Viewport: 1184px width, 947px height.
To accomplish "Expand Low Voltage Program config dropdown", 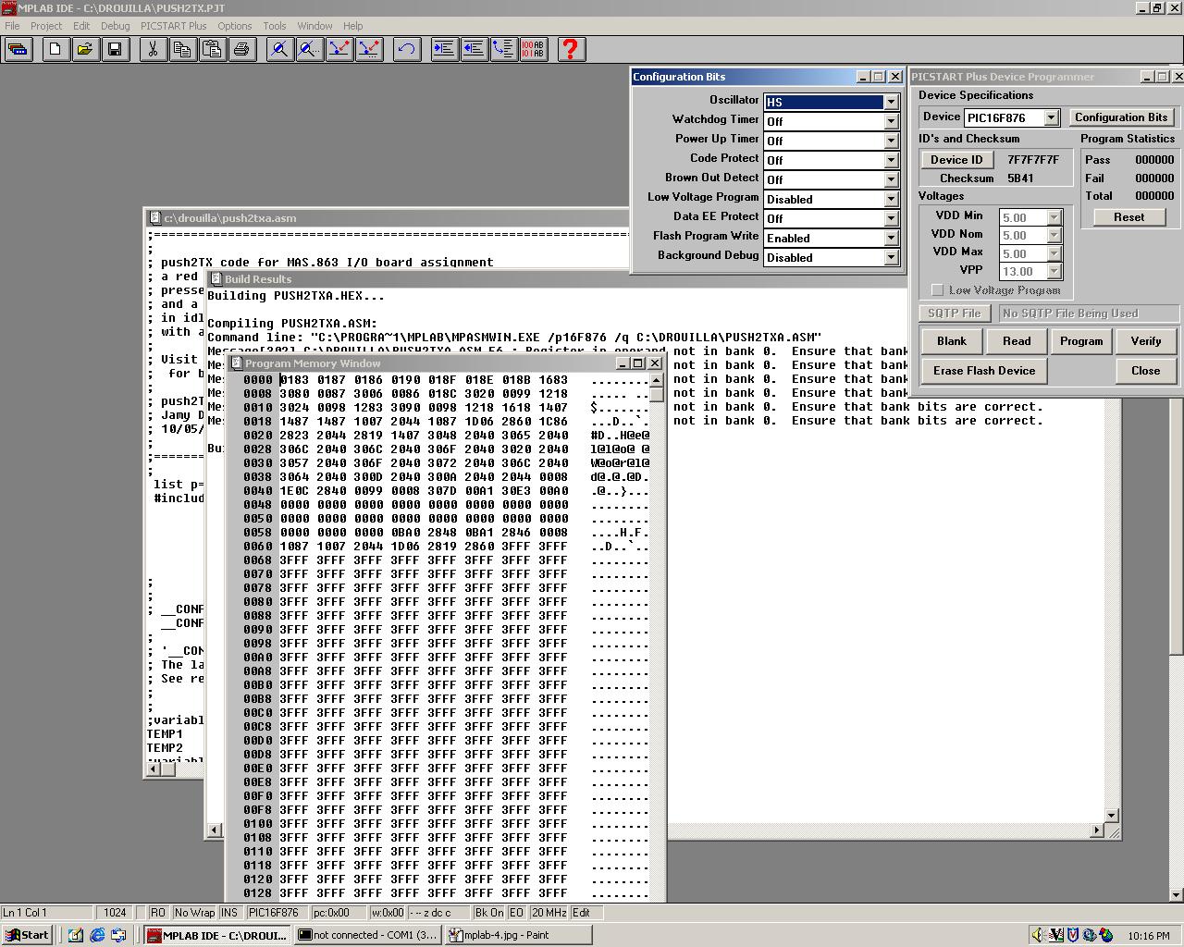I will 891,199.
